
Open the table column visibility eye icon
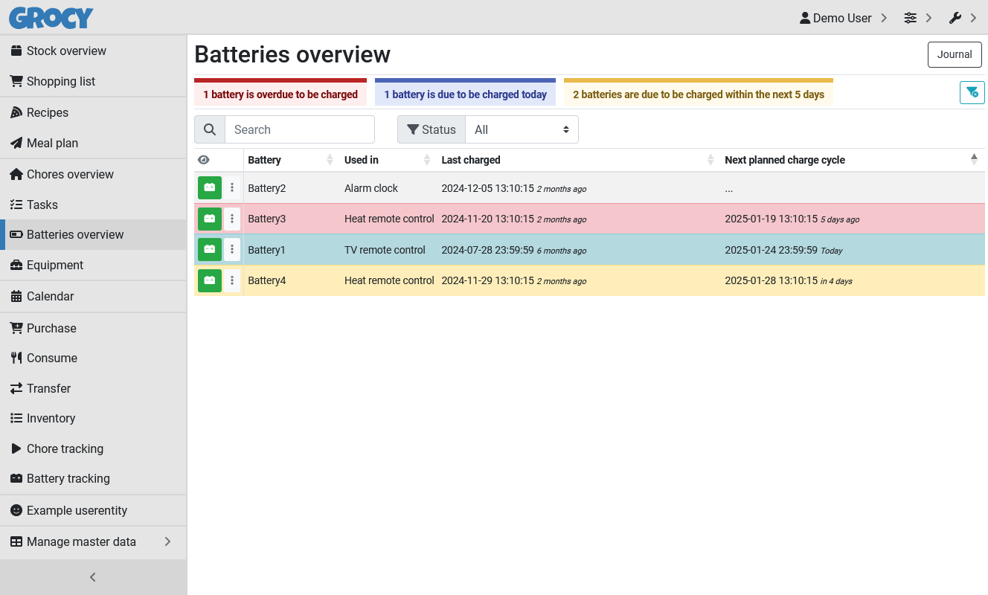(204, 160)
